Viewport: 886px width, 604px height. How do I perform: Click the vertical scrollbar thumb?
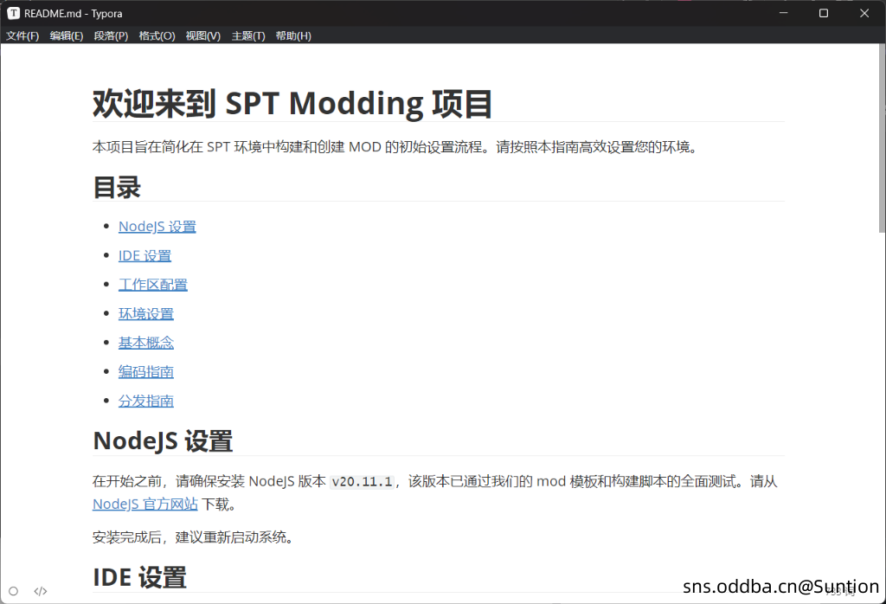(882, 138)
